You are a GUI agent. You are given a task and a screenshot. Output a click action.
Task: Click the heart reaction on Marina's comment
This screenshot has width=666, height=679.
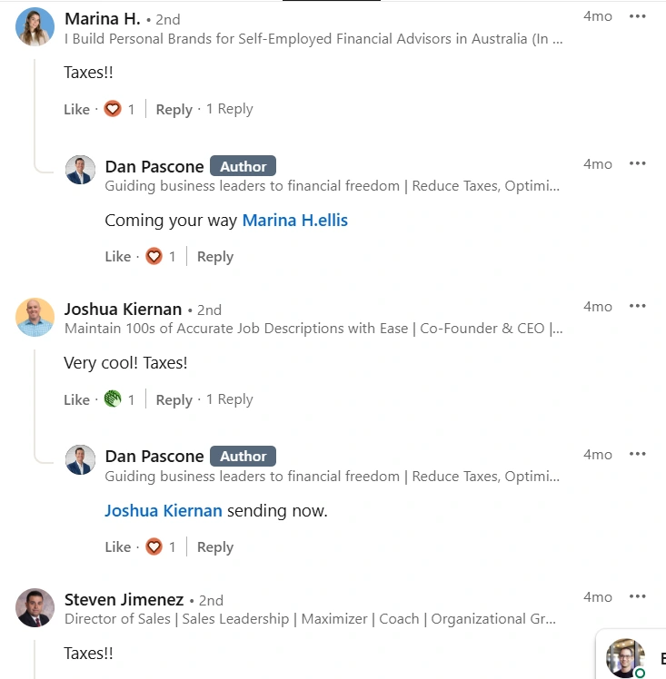click(x=113, y=109)
